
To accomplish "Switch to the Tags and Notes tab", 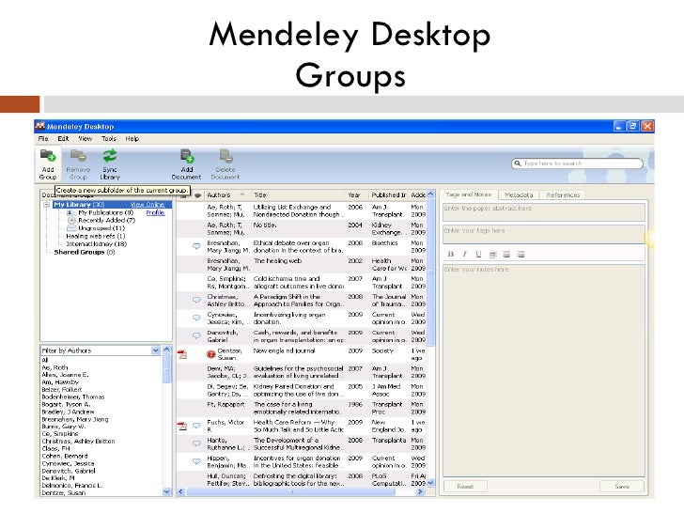I will pos(469,194).
